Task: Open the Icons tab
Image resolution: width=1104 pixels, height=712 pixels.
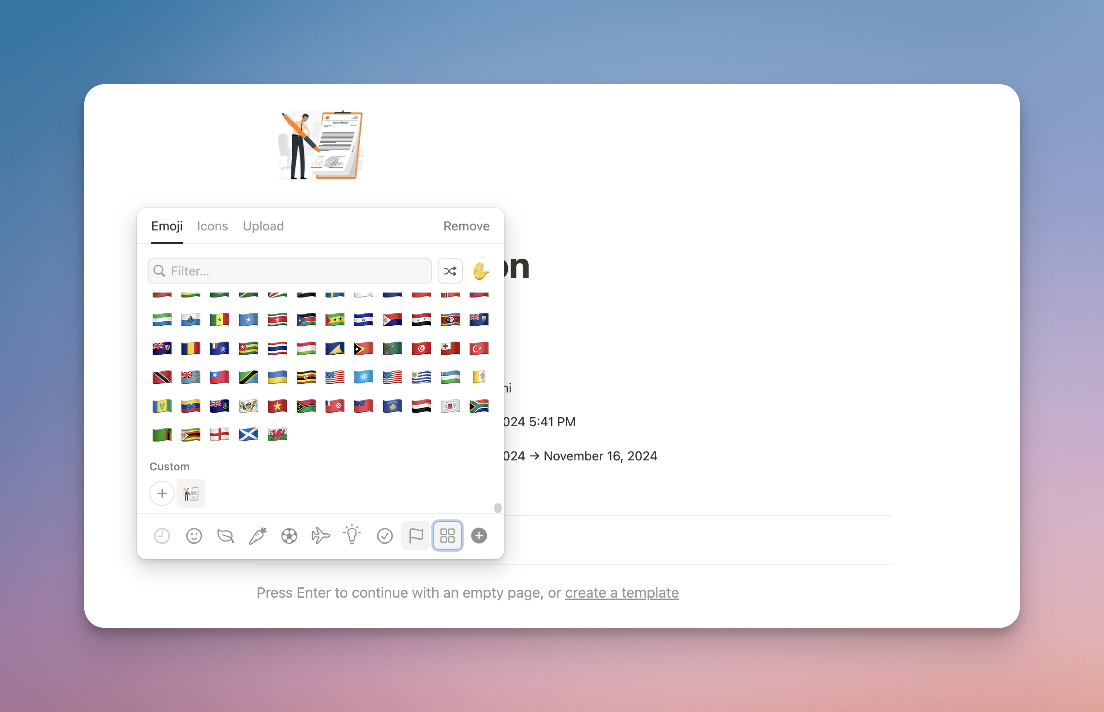Action: (212, 226)
